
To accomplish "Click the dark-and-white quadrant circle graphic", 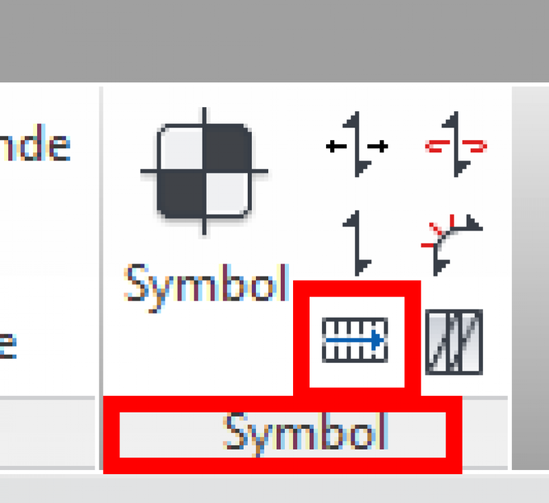I will (x=205, y=172).
